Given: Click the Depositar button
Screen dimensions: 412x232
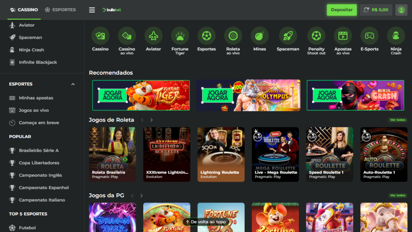Looking at the screenshot, I should (x=342, y=10).
